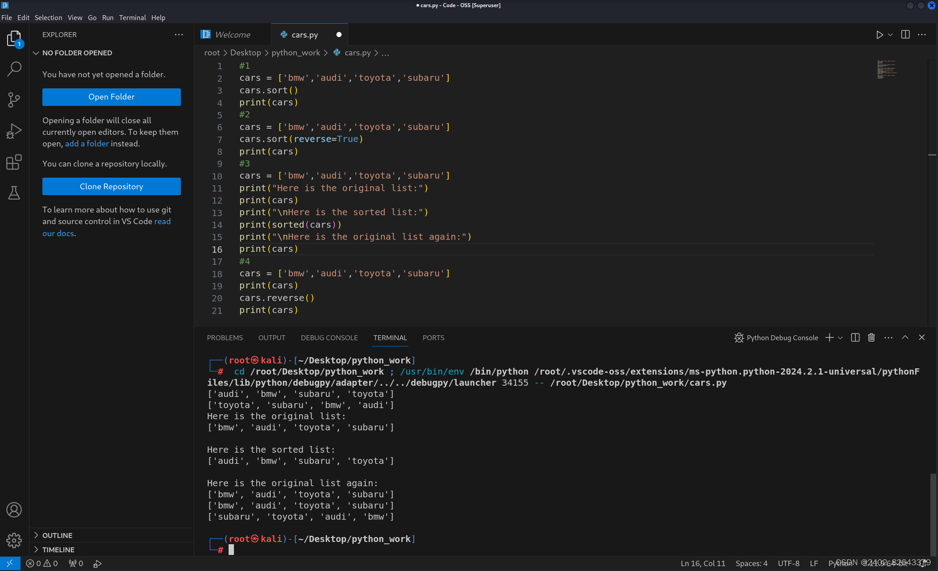Viewport: 938px width, 571px height.
Task: Click line number 21 in the gutter
Action: [x=217, y=310]
